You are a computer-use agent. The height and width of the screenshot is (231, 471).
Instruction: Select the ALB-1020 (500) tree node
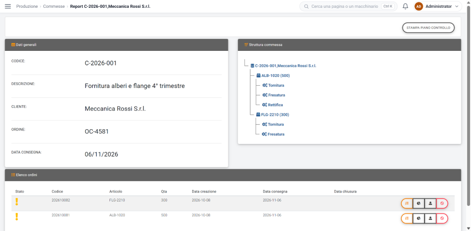pyautogui.click(x=273, y=76)
